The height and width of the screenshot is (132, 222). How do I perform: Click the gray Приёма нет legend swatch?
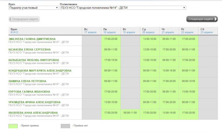coord(65,126)
